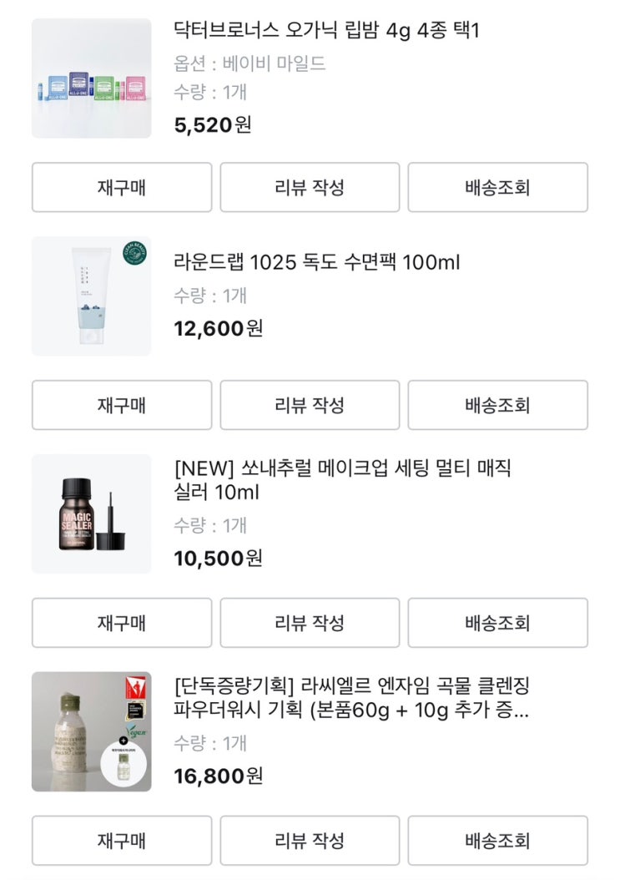Open Magic Sealer bottle product image
Screen dimensions: 620x880
coord(92,514)
